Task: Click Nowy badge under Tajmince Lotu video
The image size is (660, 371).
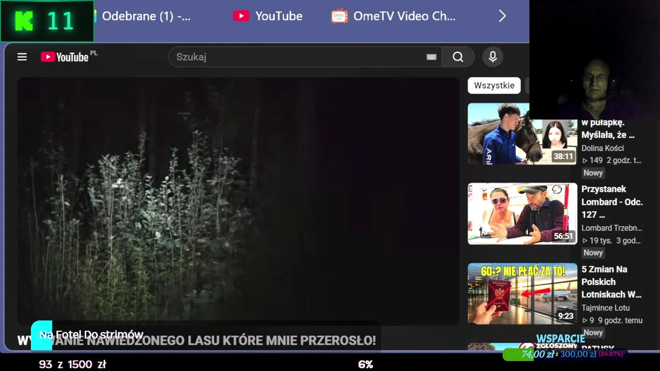Action: (593, 333)
